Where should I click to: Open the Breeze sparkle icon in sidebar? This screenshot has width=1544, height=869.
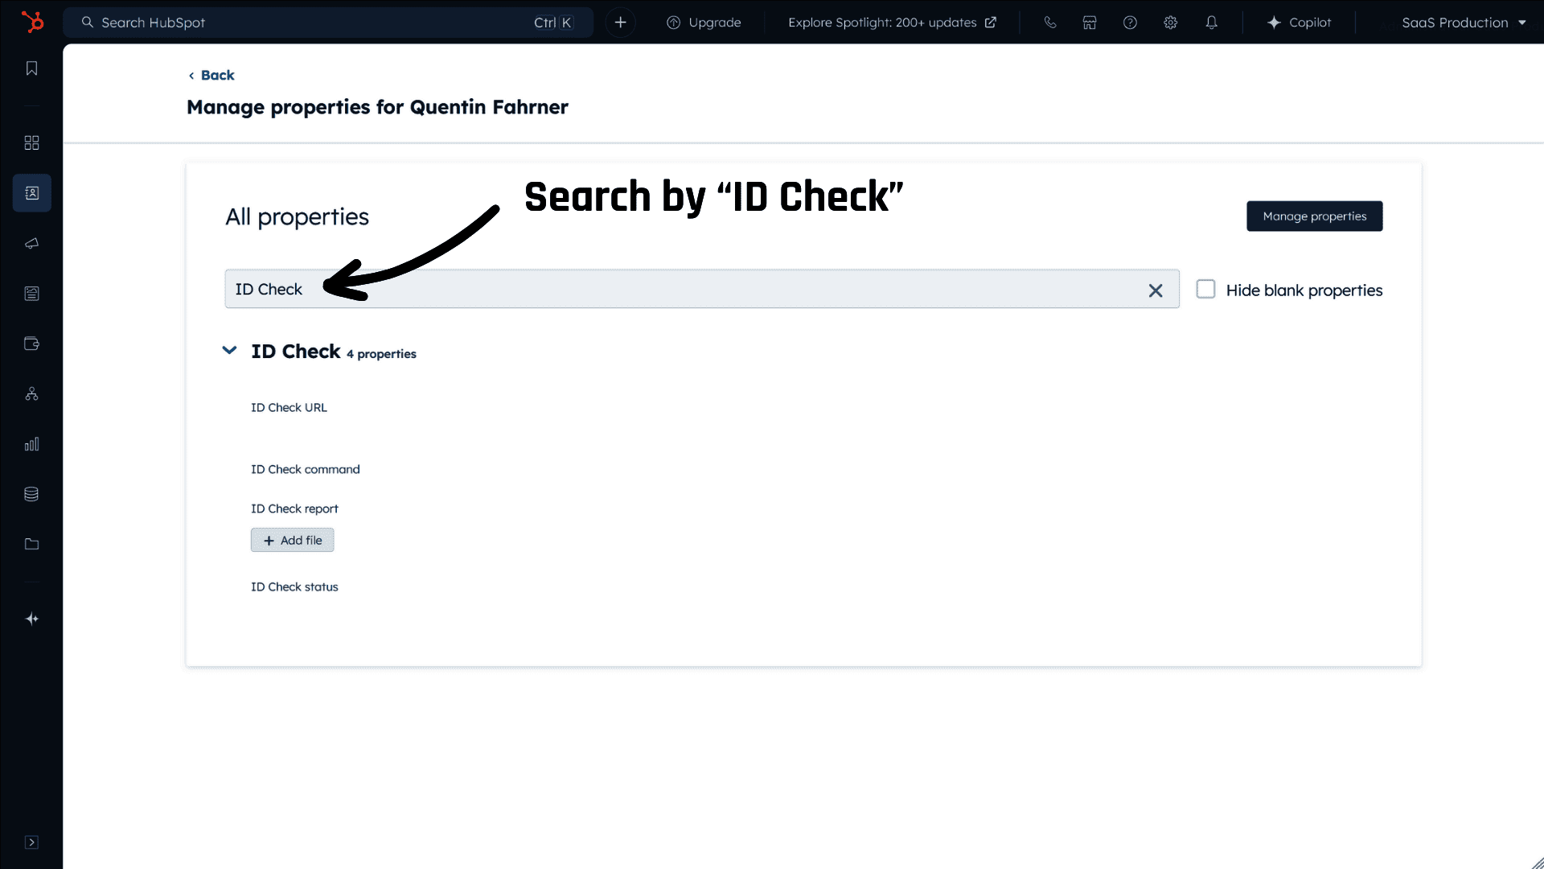tap(31, 619)
